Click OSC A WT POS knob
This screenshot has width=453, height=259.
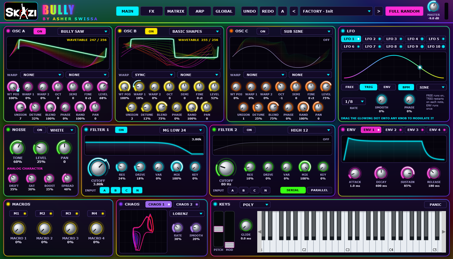(13, 87)
